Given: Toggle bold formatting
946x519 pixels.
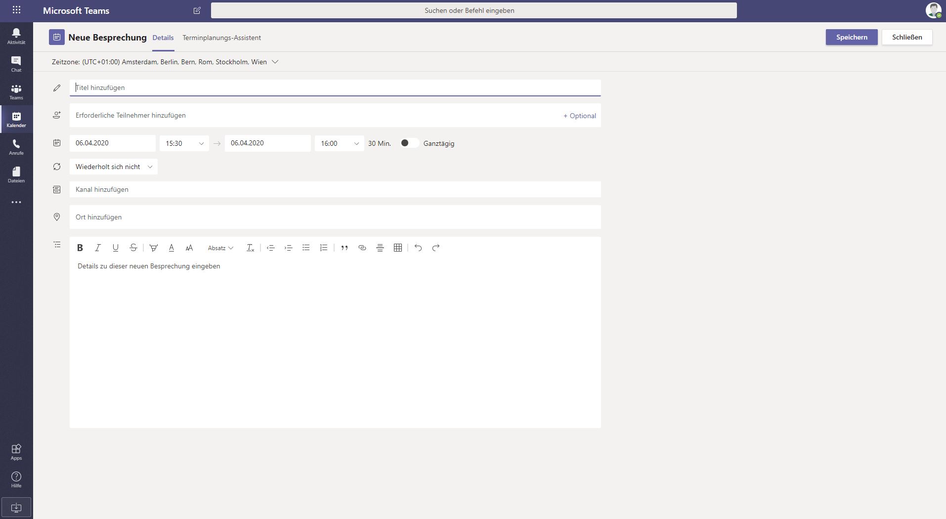Looking at the screenshot, I should point(80,248).
